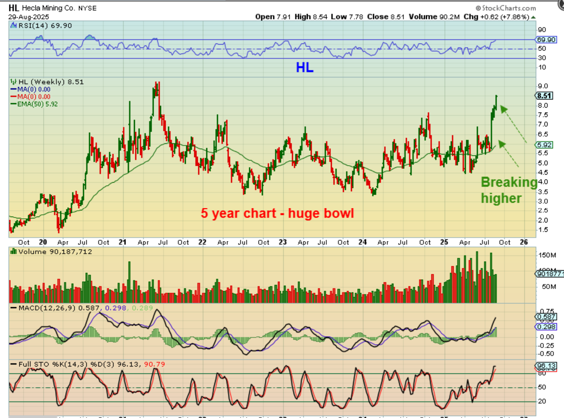Click the 90 level on the RSI axis
564x418 pixels.
pos(541,29)
